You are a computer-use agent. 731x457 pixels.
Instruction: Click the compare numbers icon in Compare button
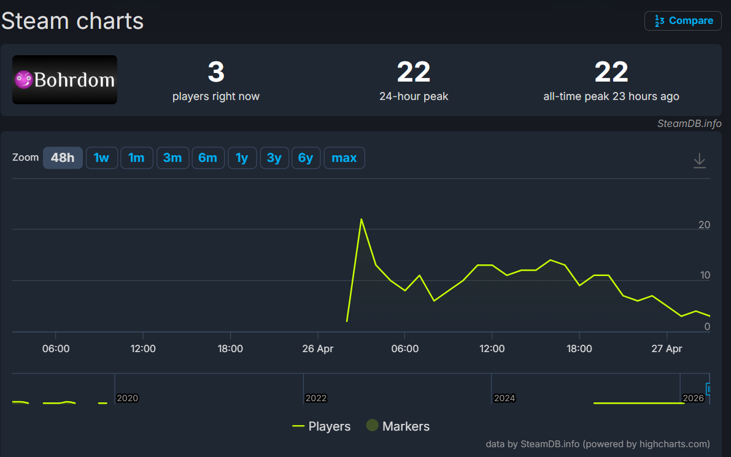(659, 21)
